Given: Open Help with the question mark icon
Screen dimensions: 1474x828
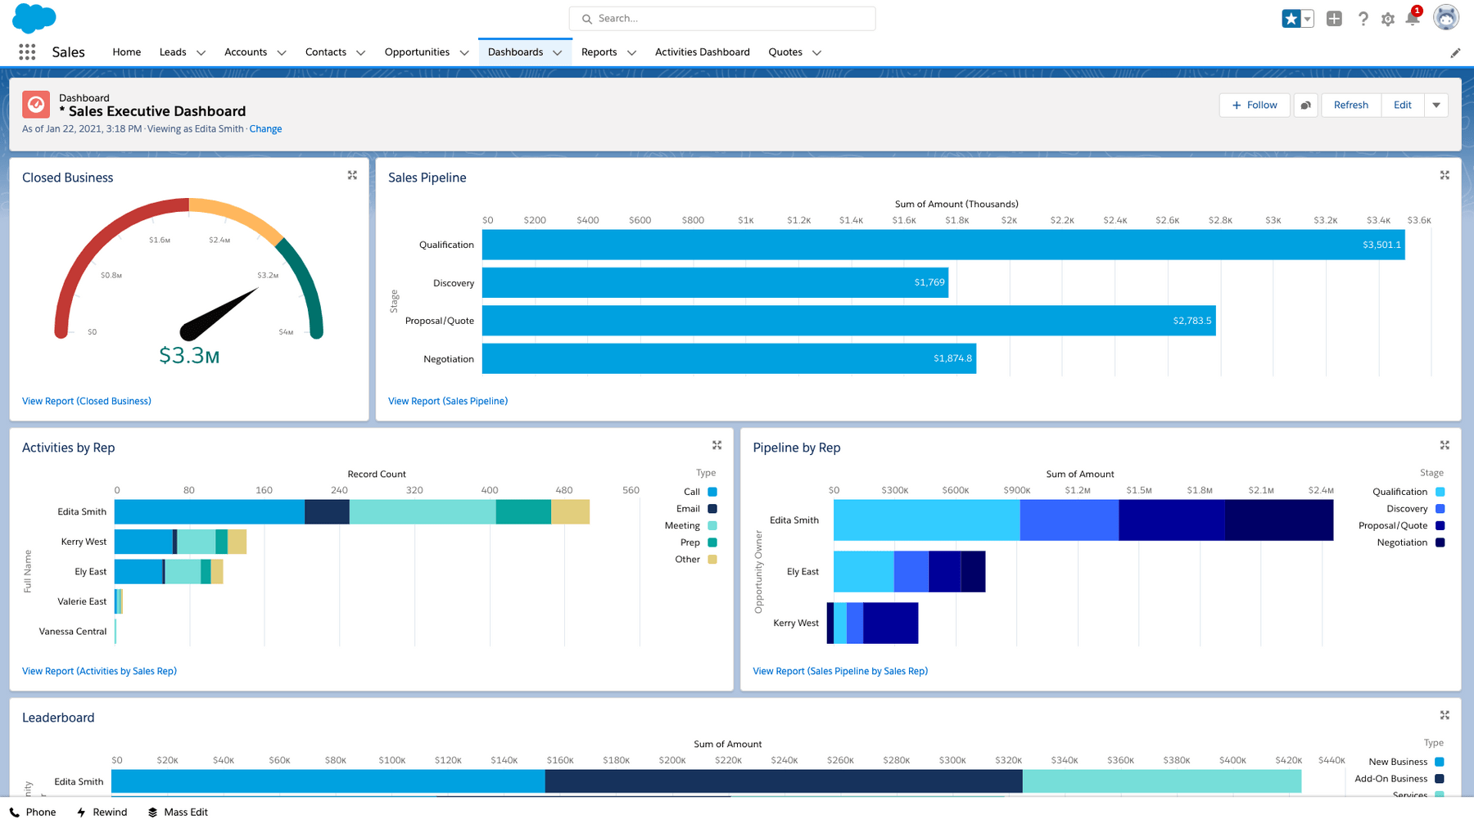Looking at the screenshot, I should pos(1363,18).
